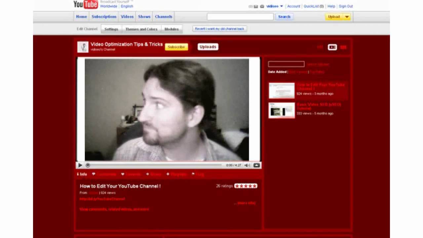Screen dimensions: 423x238
Task: Open the Subscriptions tab
Action: [104, 17]
